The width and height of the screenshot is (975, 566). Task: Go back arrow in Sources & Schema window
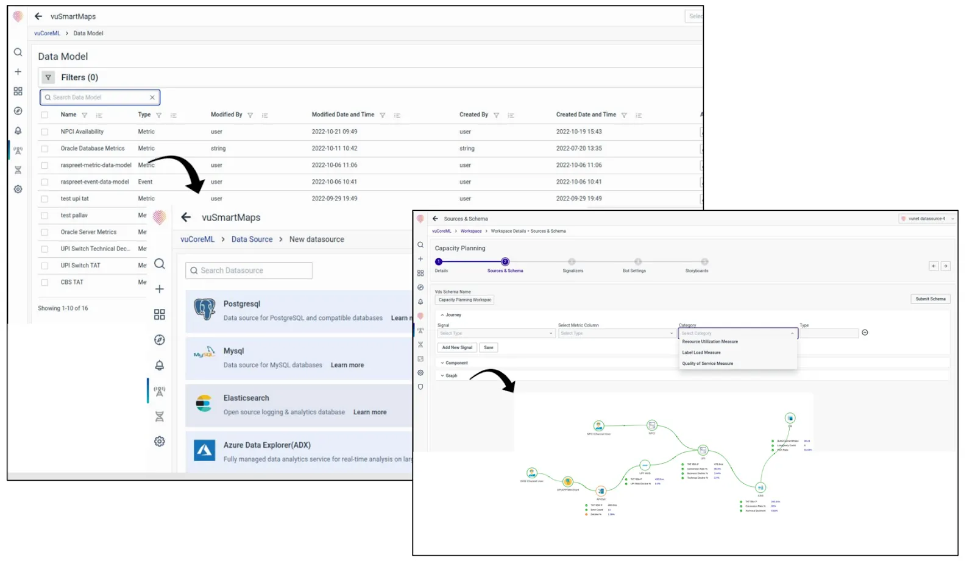click(x=435, y=219)
